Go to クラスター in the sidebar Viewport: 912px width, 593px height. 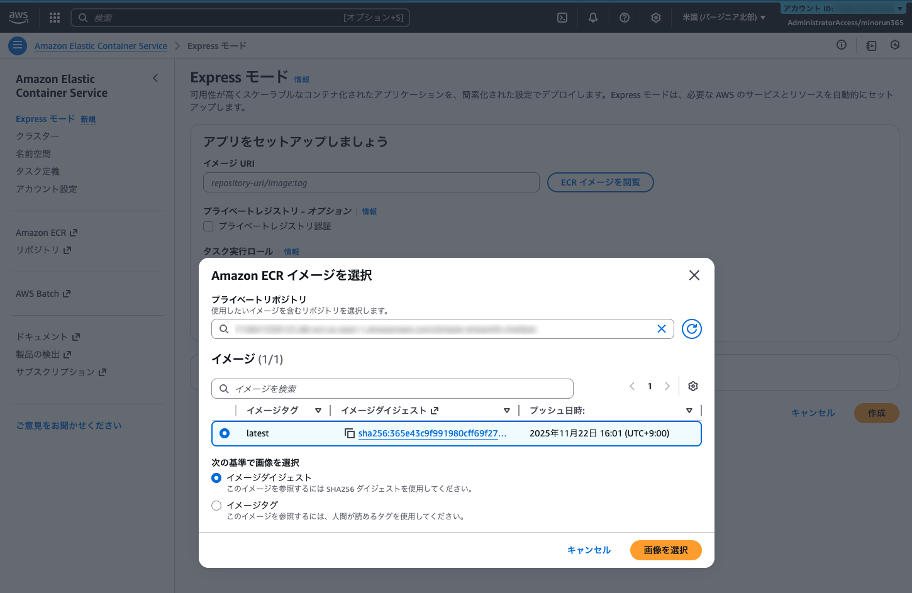[37, 136]
